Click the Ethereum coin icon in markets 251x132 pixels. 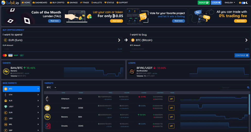tap(47, 99)
